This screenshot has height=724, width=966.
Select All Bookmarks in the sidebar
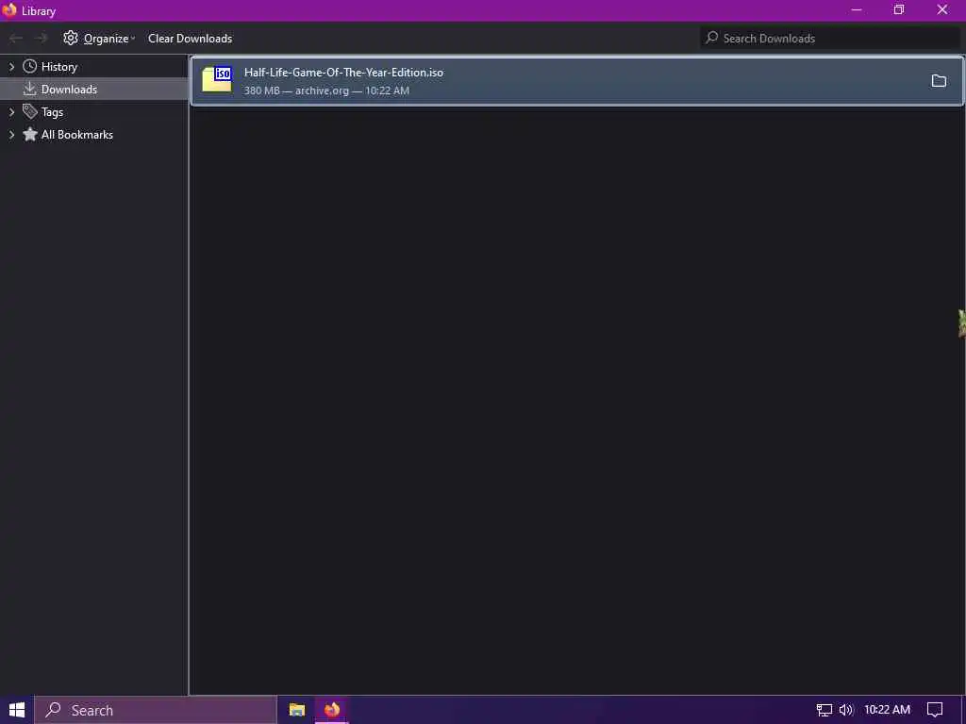coord(77,134)
